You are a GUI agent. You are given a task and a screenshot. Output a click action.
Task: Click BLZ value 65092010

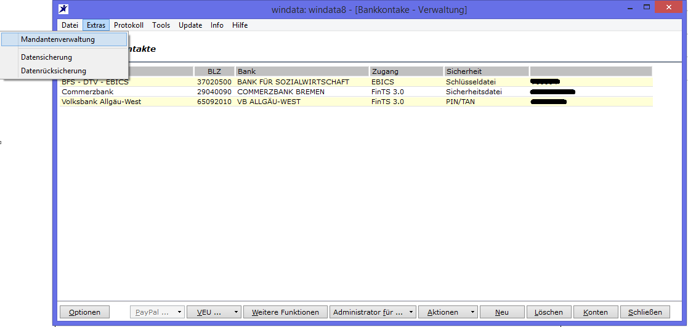click(x=214, y=102)
